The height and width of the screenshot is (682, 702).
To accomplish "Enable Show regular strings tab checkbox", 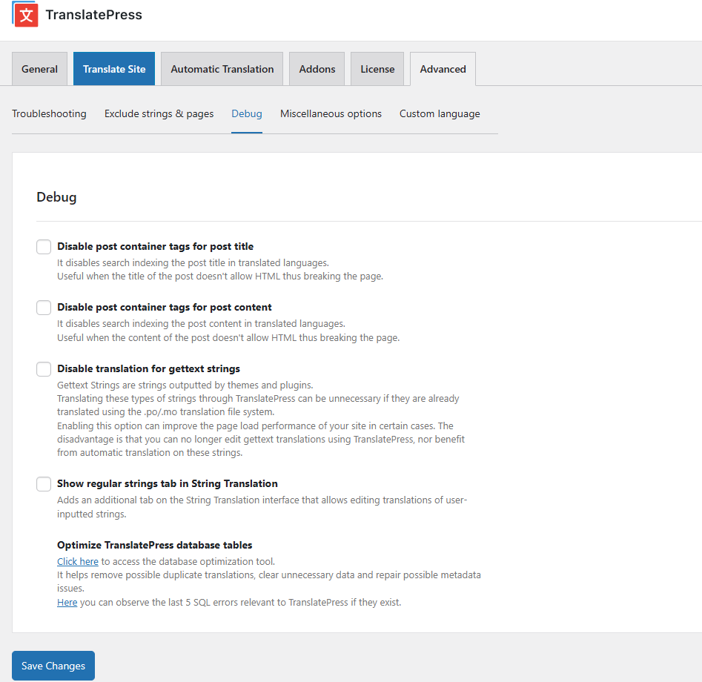I will (44, 484).
